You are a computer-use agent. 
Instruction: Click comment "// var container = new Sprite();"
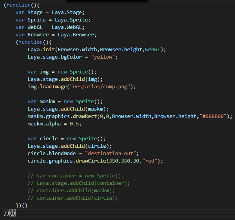(x=76, y=176)
